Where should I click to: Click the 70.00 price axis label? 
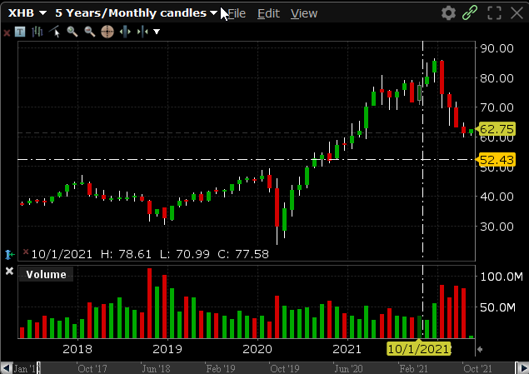[x=497, y=107]
